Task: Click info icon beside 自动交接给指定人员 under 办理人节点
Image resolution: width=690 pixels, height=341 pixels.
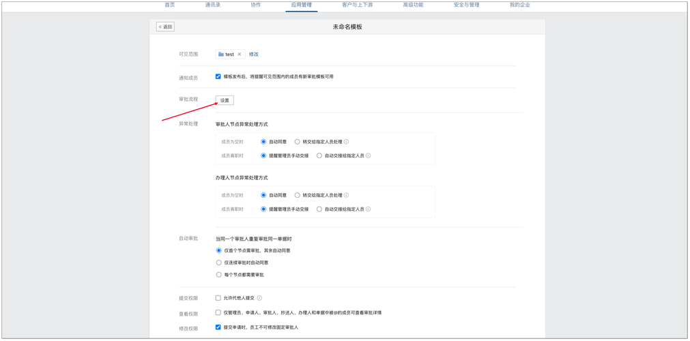Action: point(368,209)
